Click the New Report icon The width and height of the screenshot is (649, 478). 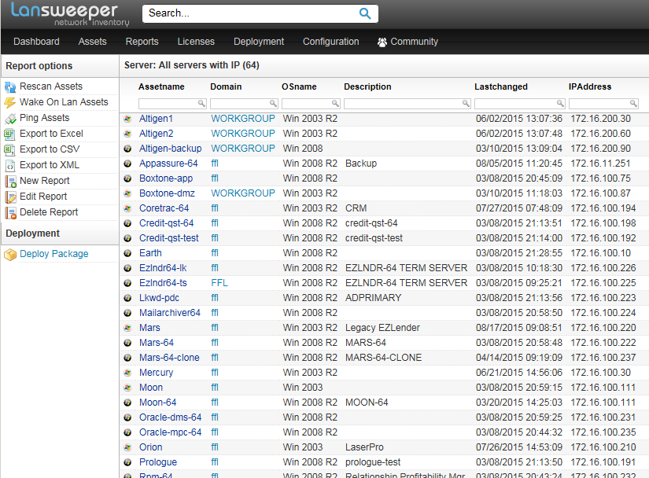(x=10, y=181)
